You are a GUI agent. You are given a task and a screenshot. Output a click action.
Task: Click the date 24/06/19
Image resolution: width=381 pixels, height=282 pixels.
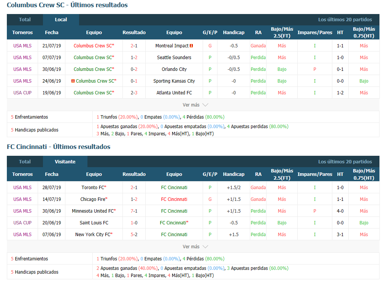pyautogui.click(x=52, y=81)
